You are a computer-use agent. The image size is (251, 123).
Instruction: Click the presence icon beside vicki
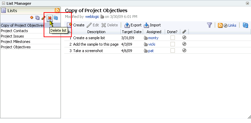click(x=145, y=44)
